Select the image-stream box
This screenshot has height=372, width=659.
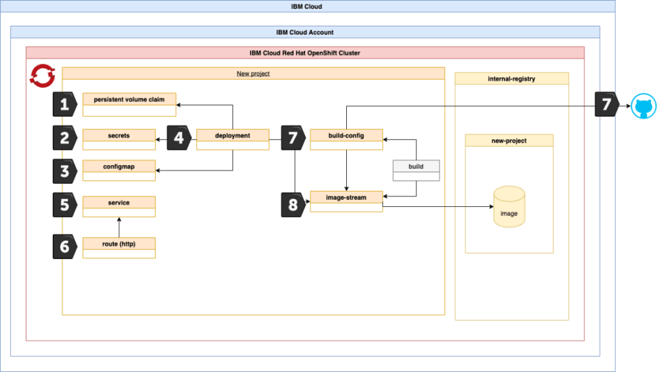pos(346,202)
